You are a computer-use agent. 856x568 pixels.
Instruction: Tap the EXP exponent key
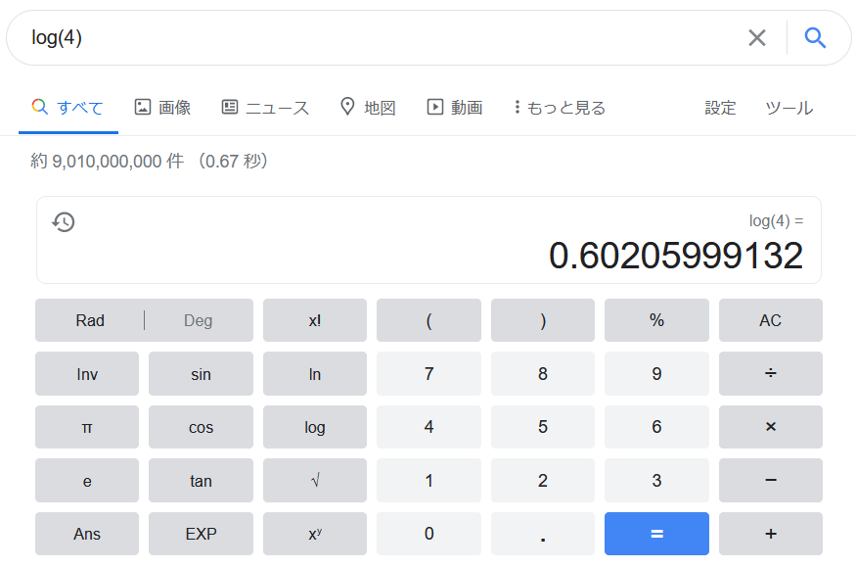tap(201, 534)
